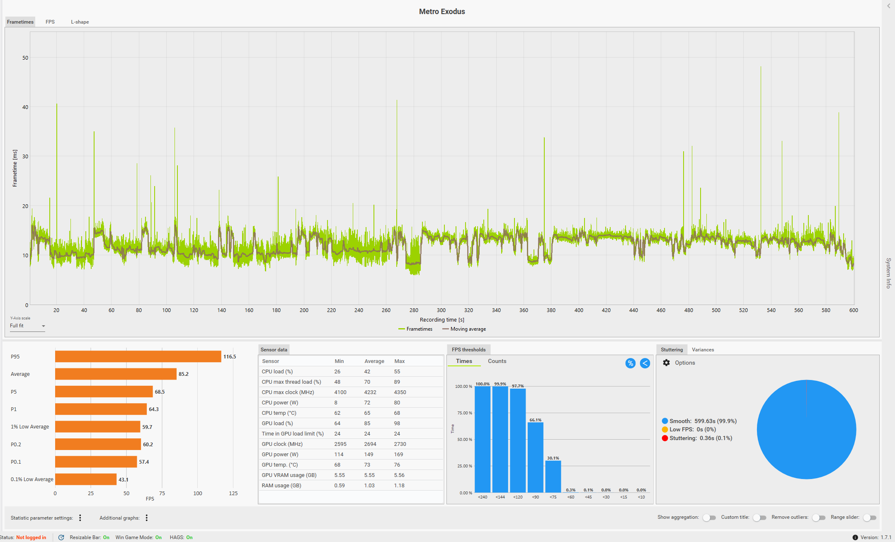Enable the Range slider toggle
The image size is (895, 542).
click(869, 518)
